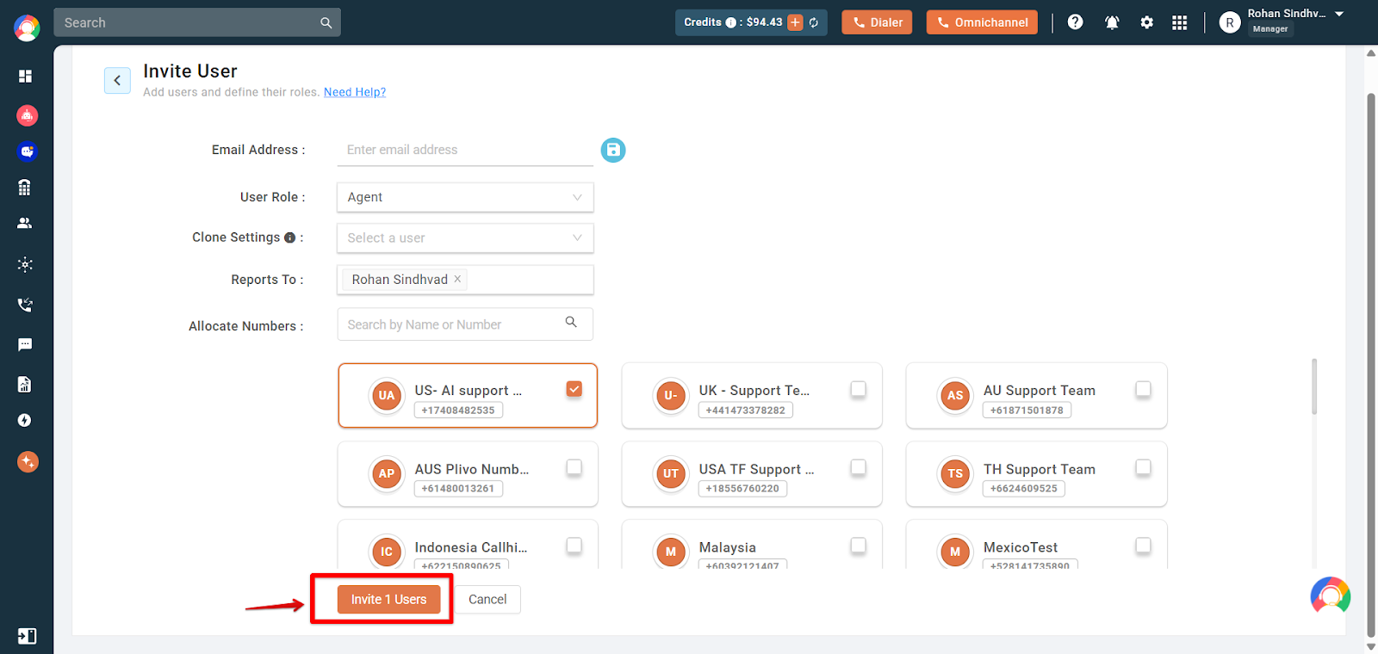Viewport: 1378px width, 654px height.
Task: Click the numbers list scrollbar
Action: coord(1314,386)
